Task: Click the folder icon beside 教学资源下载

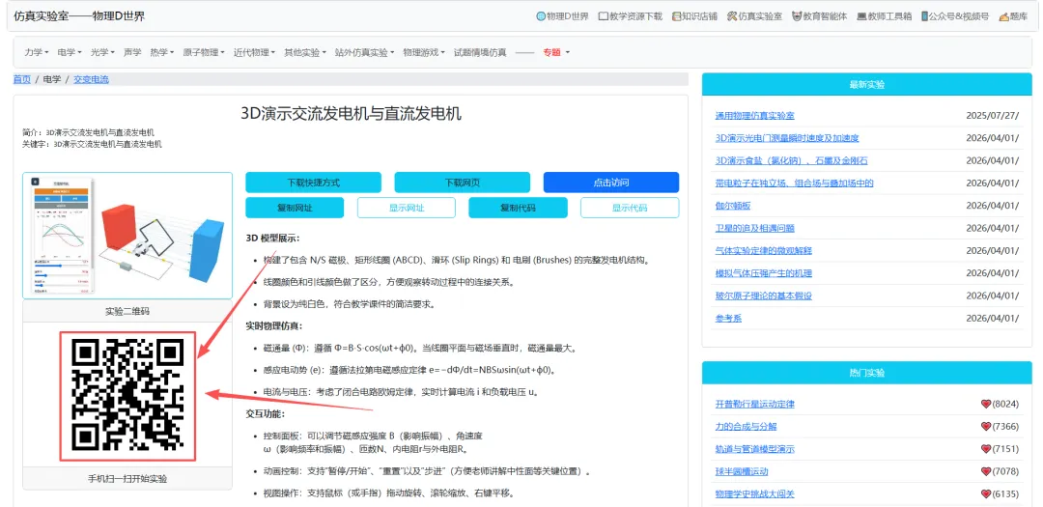Action: pos(604,16)
